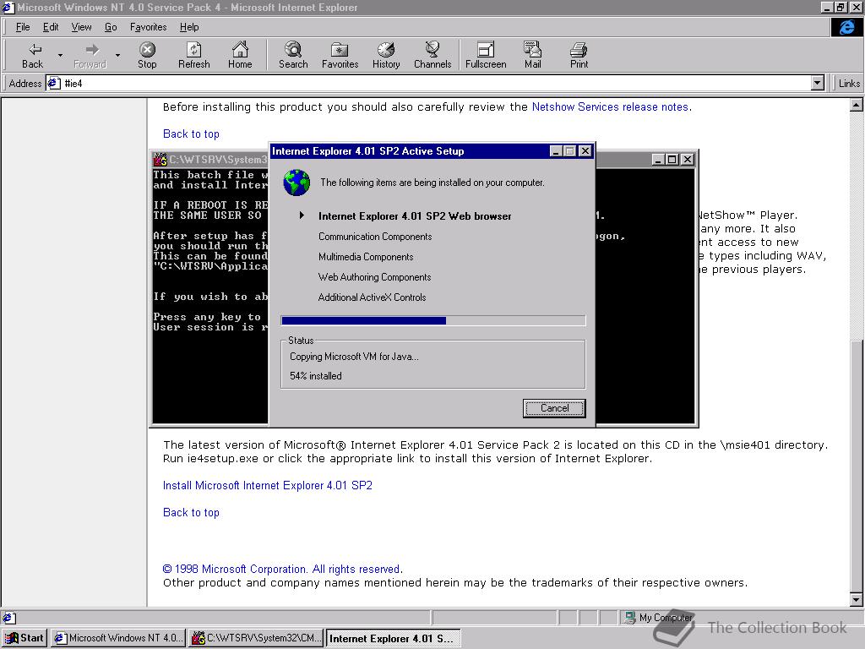Open the Back button history arrow
865x649 pixels.
(x=60, y=55)
